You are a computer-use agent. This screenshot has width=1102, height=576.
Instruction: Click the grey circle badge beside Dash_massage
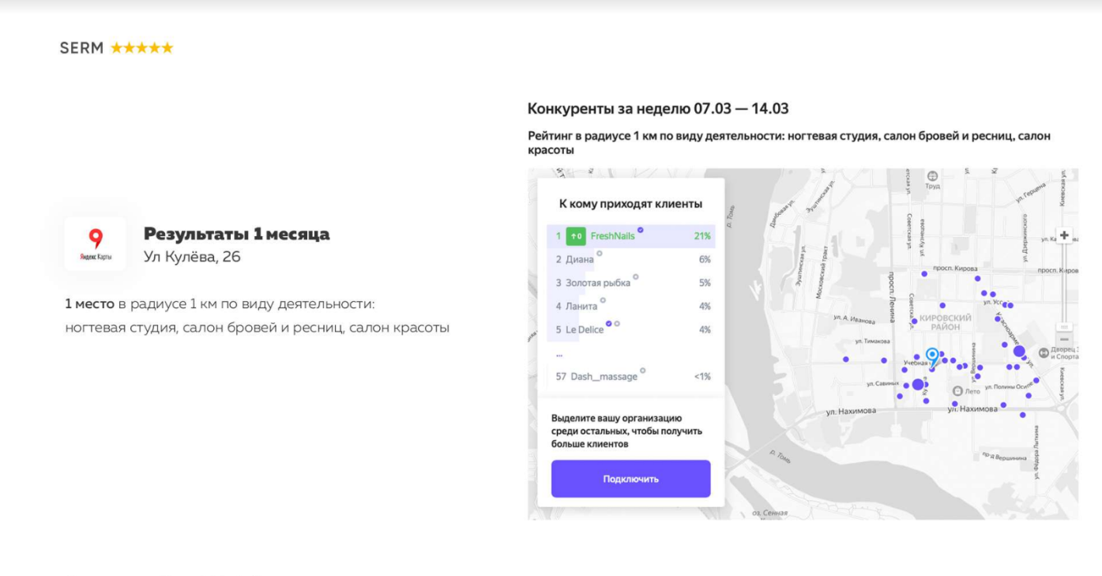pyautogui.click(x=643, y=370)
